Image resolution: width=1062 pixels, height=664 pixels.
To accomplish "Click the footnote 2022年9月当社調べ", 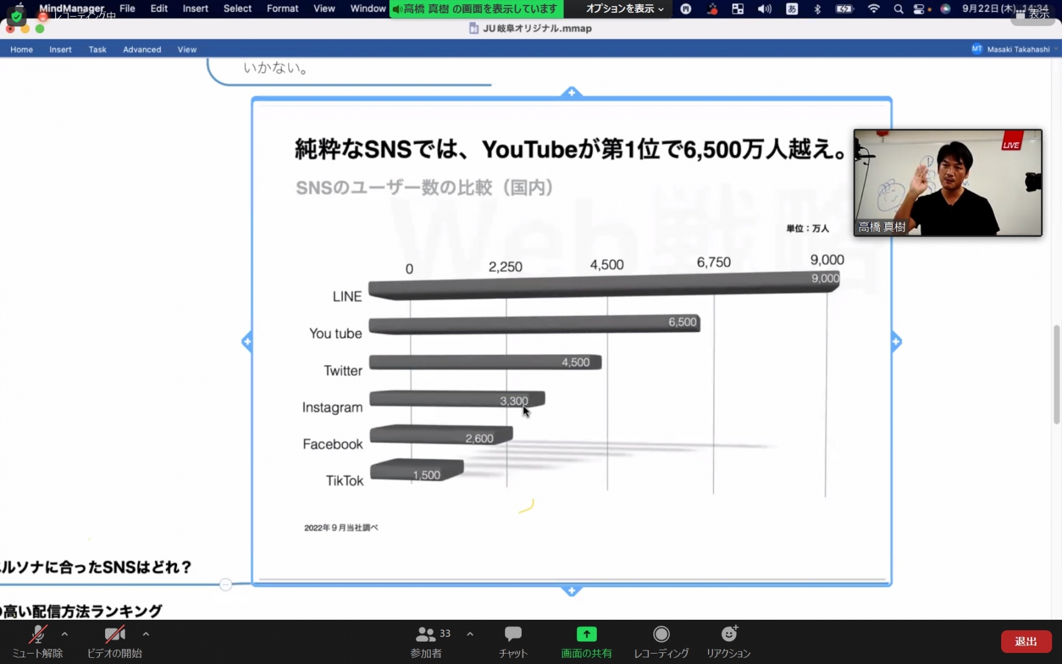I will (x=341, y=528).
